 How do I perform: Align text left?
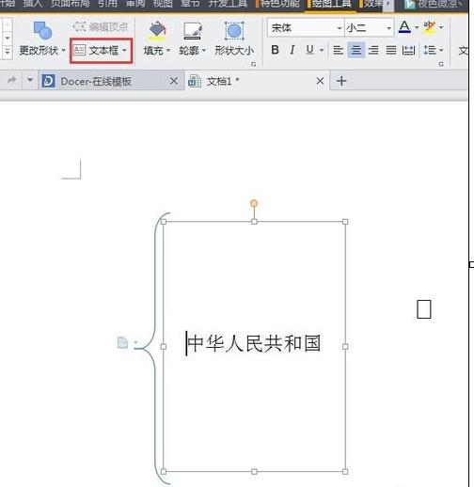338,50
